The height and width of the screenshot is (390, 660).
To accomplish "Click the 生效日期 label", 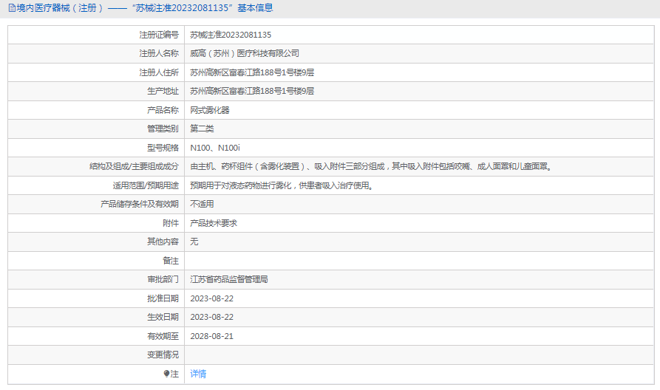I will pos(163,317).
